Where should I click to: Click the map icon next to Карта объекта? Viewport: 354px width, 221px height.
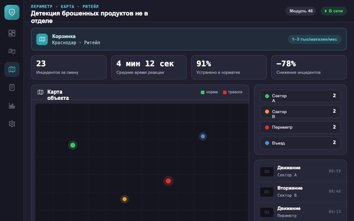click(40, 92)
